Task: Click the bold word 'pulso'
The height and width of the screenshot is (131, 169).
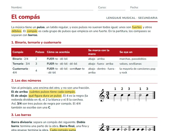Action: tap(41, 27)
